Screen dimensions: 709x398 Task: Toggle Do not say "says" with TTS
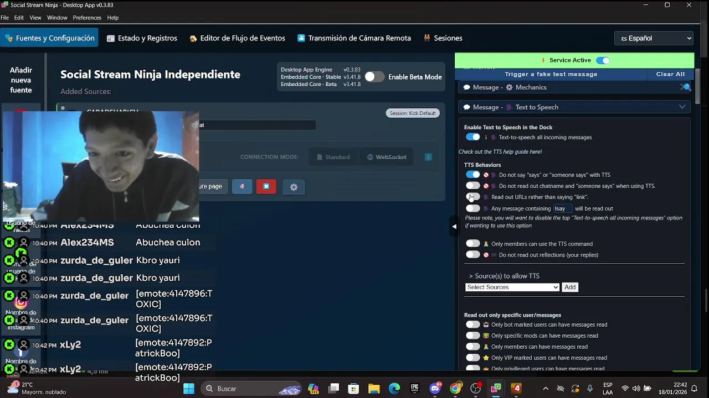pos(473,175)
